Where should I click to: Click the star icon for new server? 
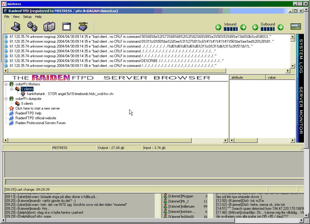click(12, 108)
